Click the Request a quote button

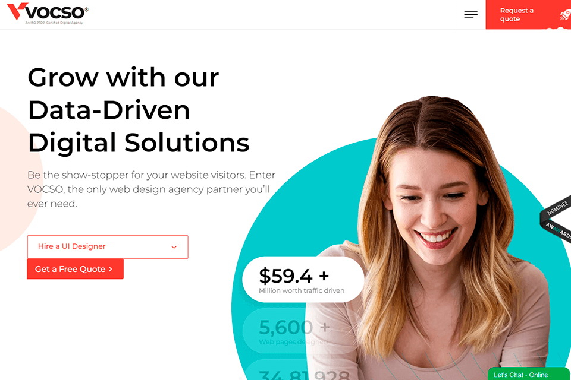(x=528, y=14)
